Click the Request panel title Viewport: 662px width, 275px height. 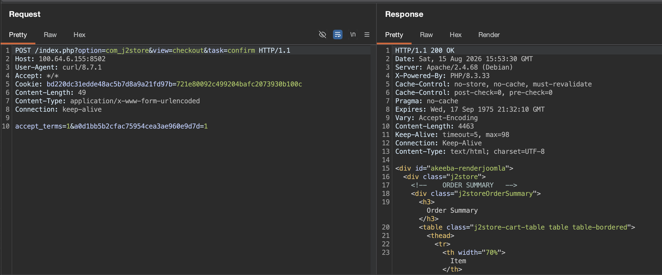coord(25,14)
